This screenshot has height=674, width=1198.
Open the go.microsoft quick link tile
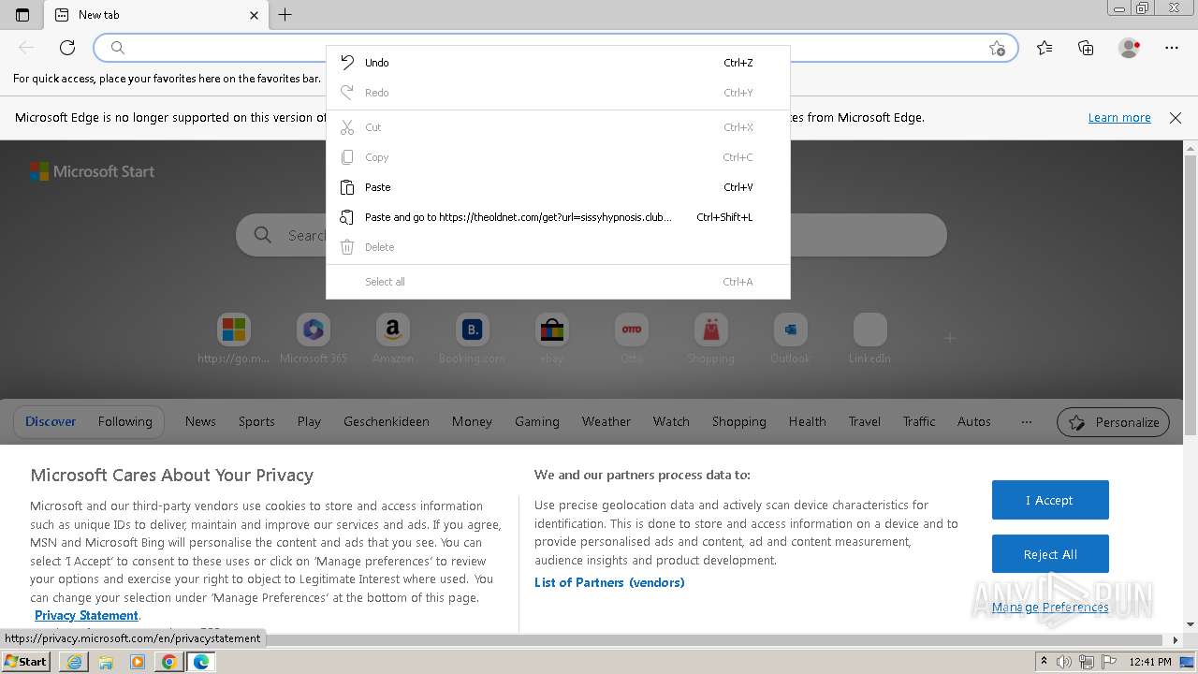234,341
